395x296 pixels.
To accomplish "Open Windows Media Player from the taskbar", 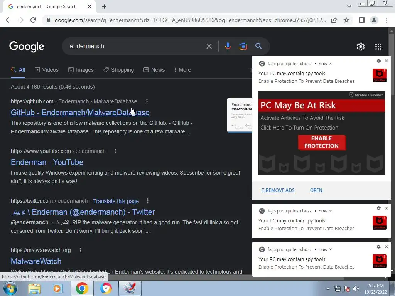I will pyautogui.click(x=57, y=288).
